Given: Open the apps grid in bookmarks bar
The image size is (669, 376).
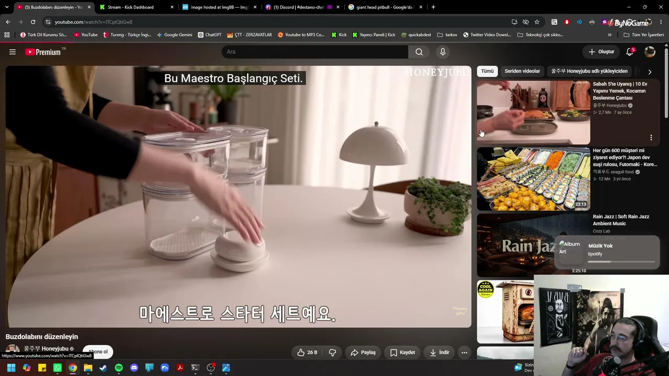Looking at the screenshot, I should pos(7,35).
